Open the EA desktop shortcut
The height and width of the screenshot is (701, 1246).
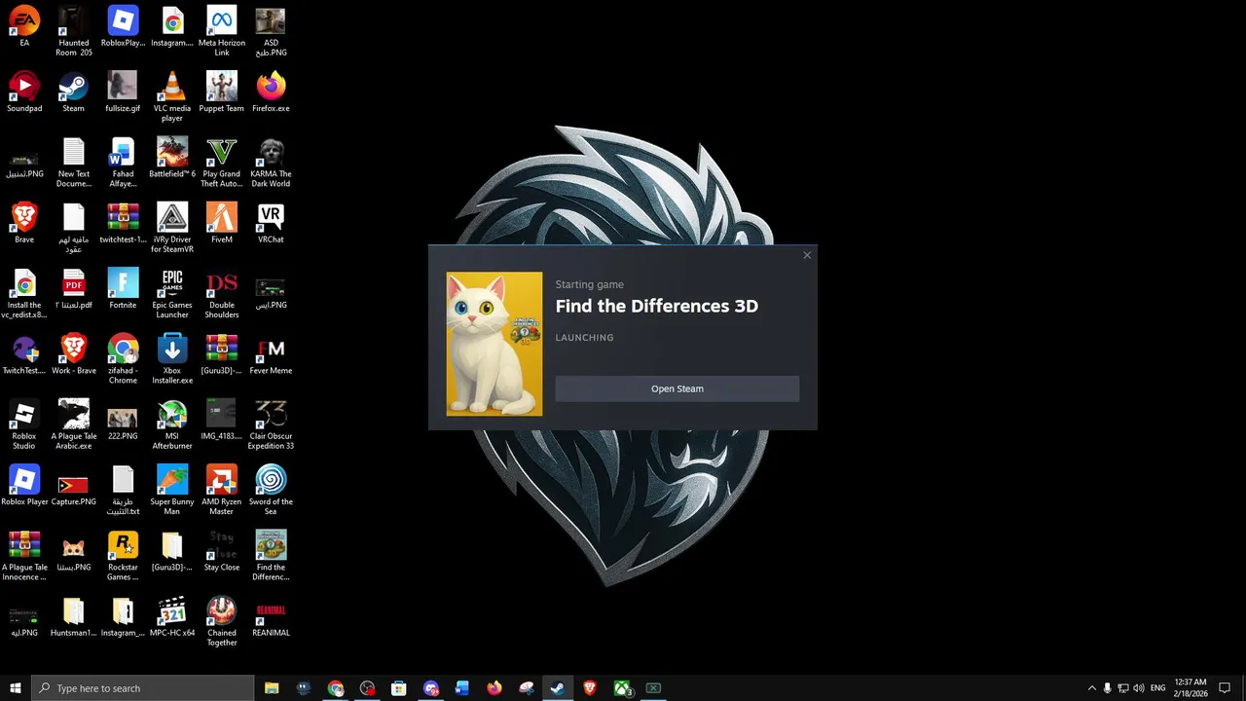click(24, 27)
